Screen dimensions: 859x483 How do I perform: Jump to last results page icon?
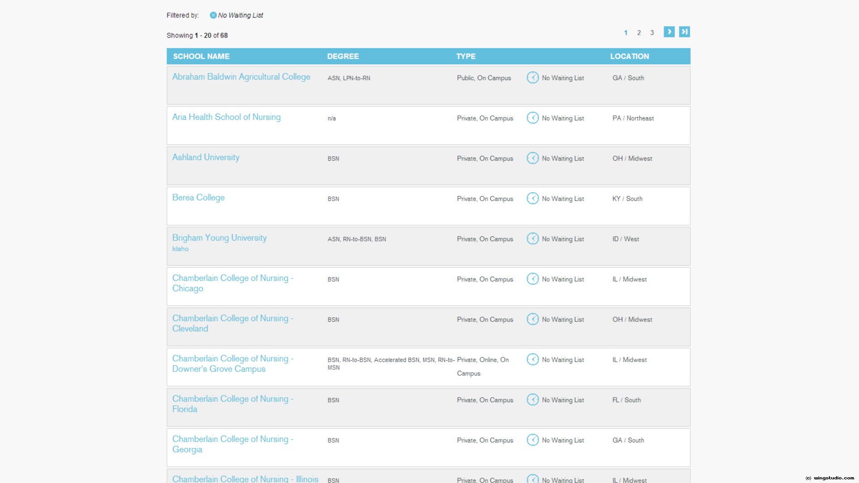pos(684,32)
